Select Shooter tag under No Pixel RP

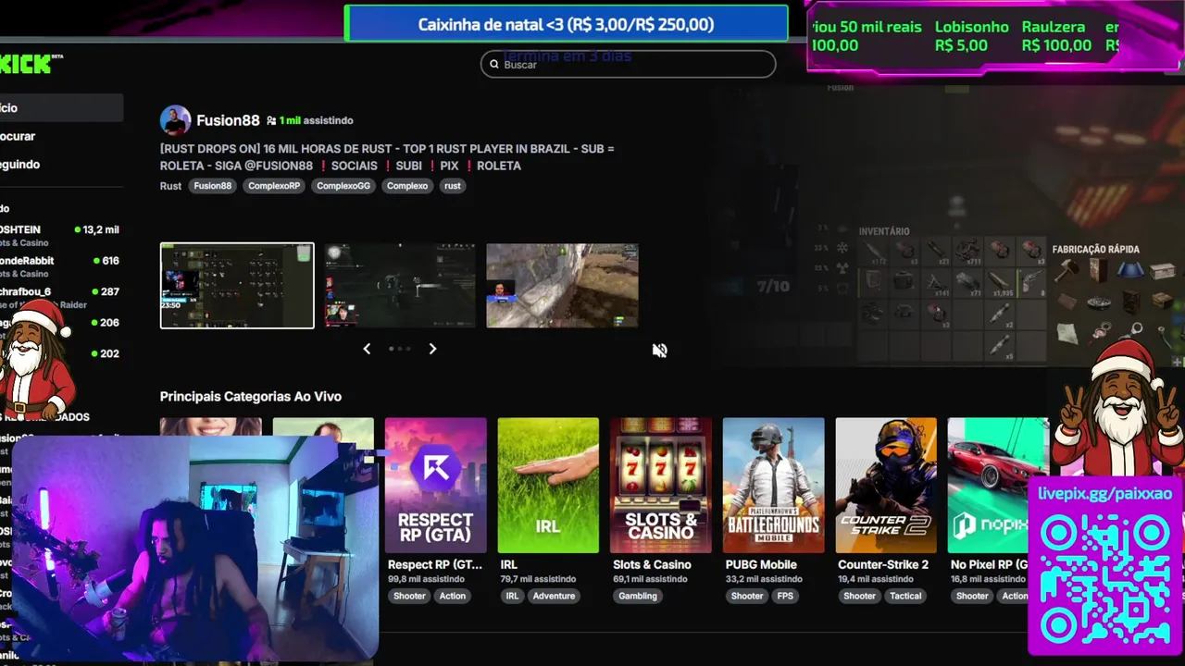coord(972,596)
